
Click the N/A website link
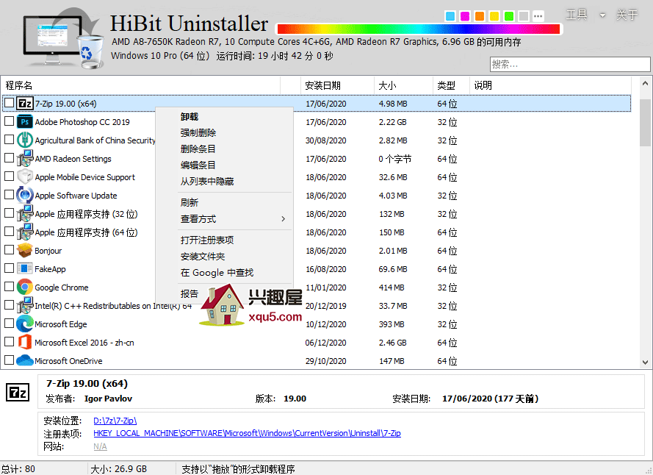coord(100,446)
